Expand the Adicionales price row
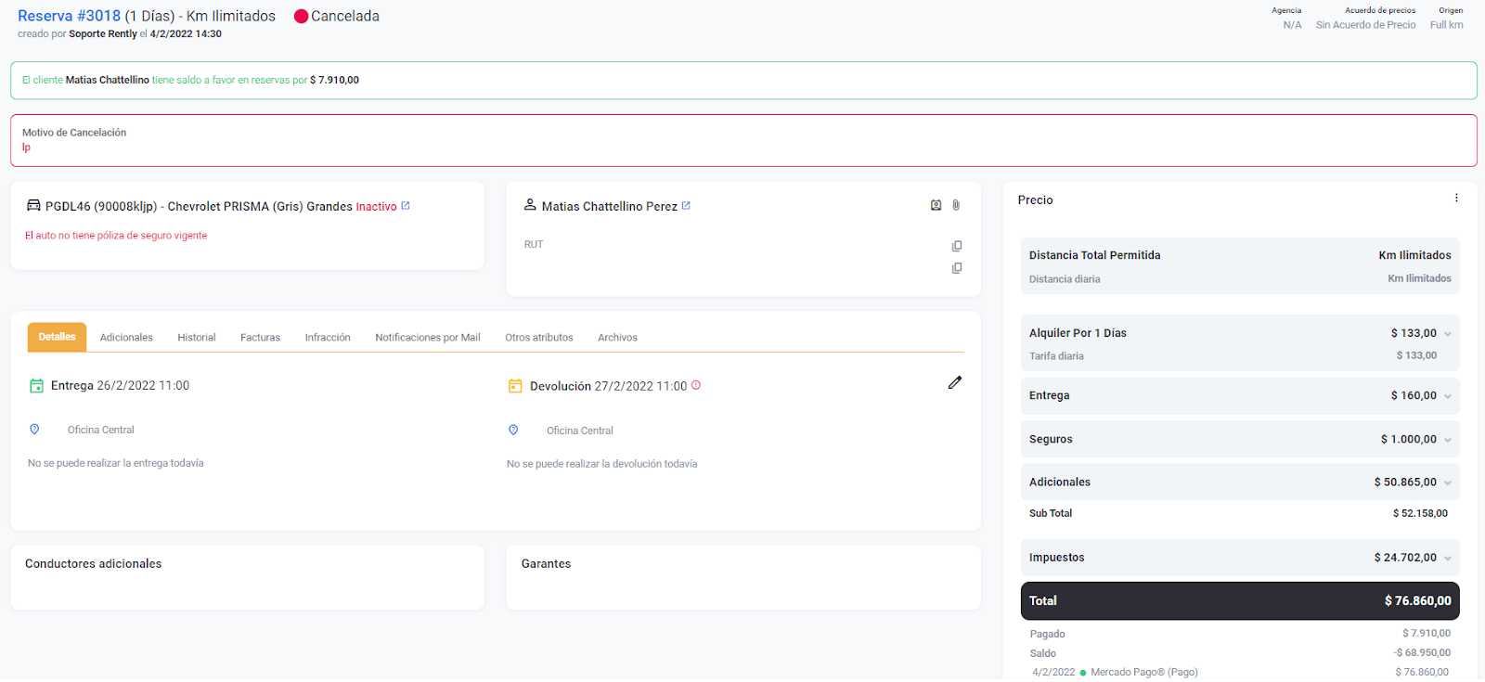Viewport: 1485px width, 682px height. click(1448, 483)
